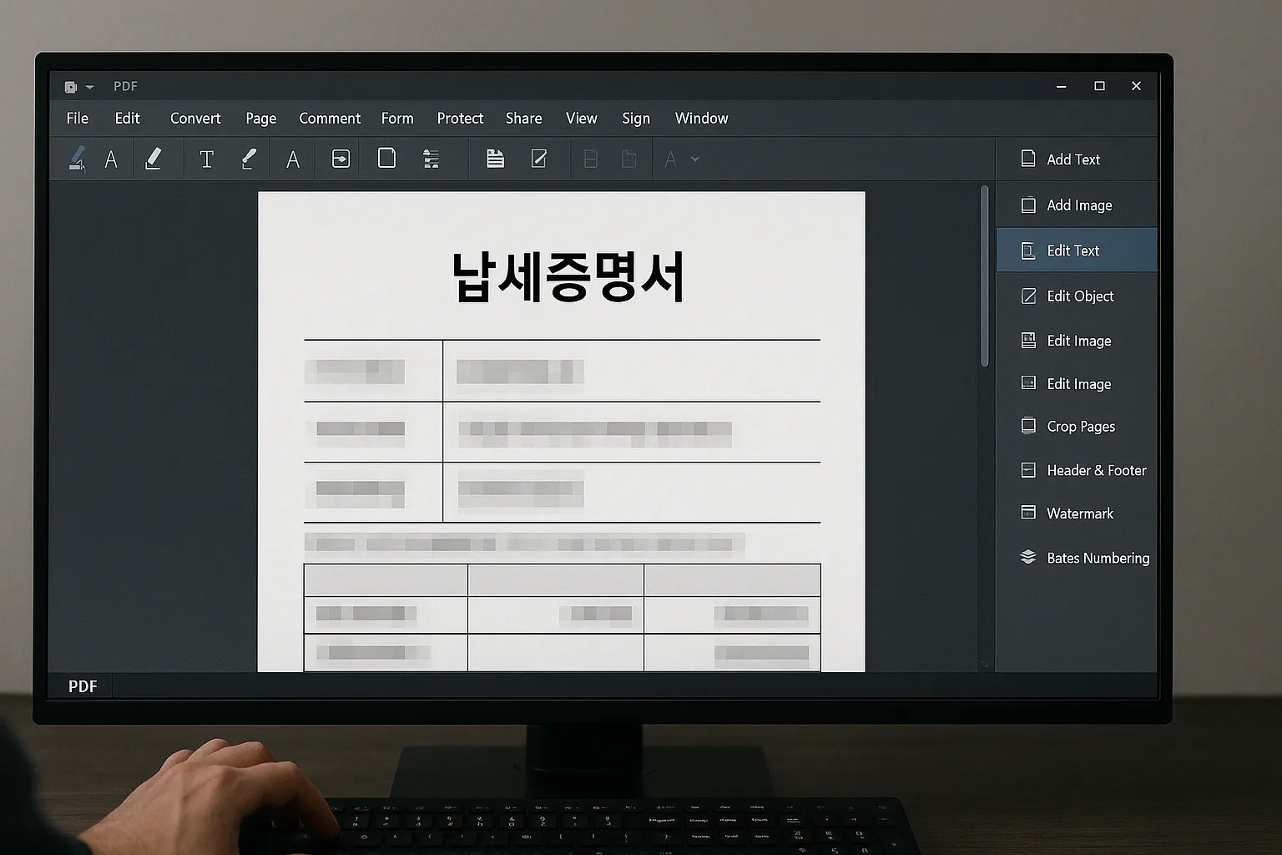Open the Convert menu
Viewport: 1282px width, 855px height.
195,119
